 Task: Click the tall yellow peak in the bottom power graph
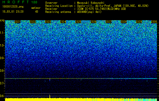click(x=50, y=96)
